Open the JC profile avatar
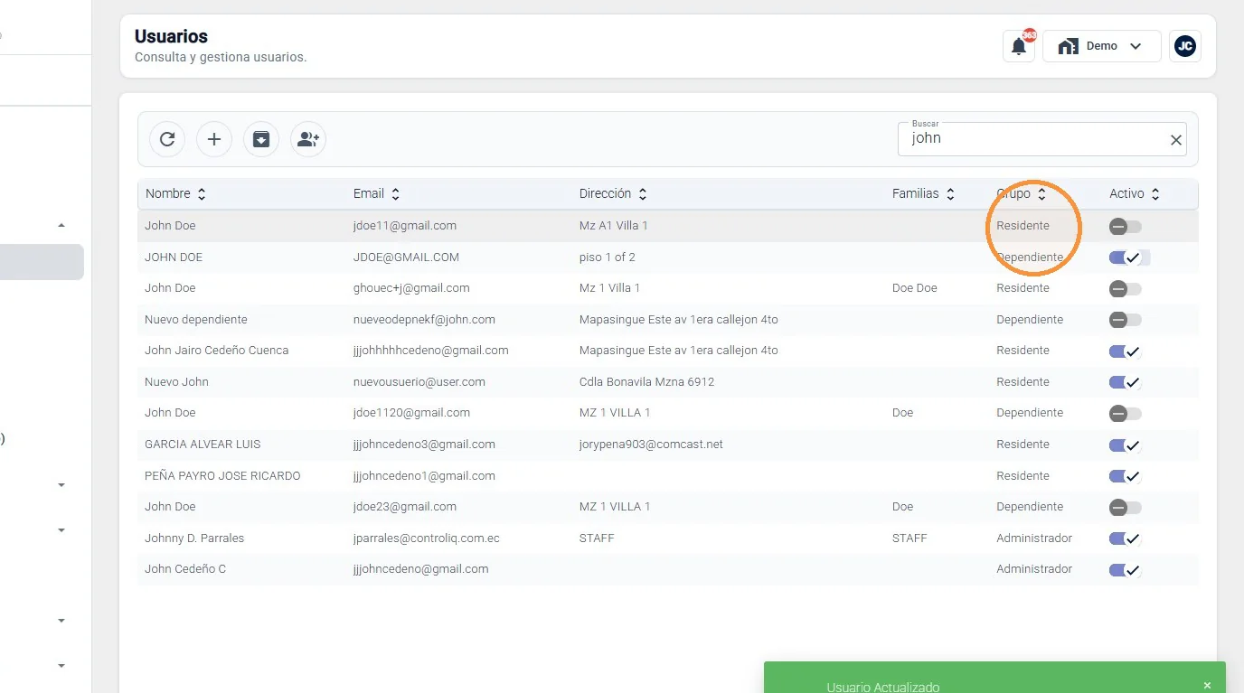This screenshot has width=1244, height=693. (x=1185, y=46)
